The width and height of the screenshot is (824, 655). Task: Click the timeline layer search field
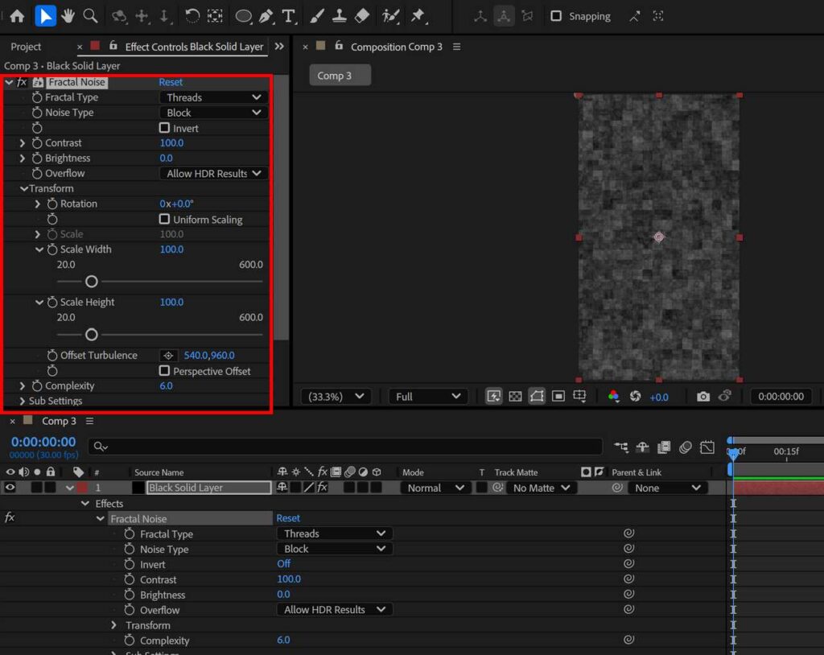pyautogui.click(x=345, y=447)
